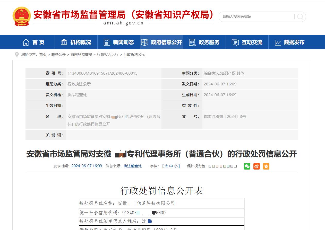The width and height of the screenshot is (325, 230).
Task: Click the 执法稽查处 source link
Action: (x=133, y=166)
